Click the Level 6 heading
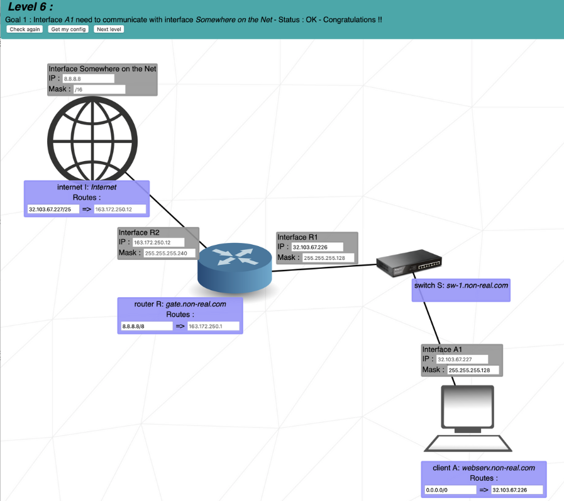 tap(31, 6)
